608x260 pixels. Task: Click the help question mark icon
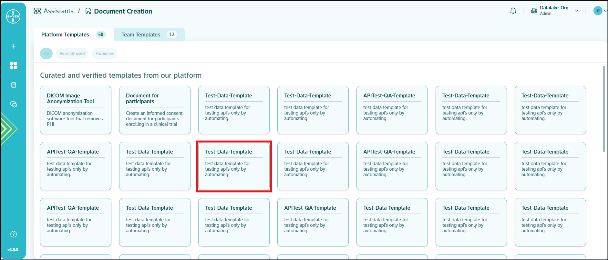pos(14,234)
